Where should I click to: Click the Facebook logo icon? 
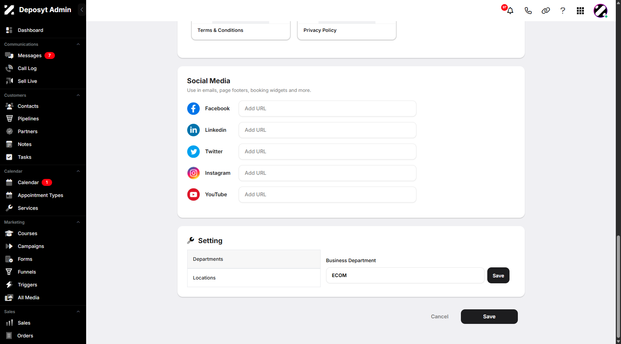click(x=193, y=109)
